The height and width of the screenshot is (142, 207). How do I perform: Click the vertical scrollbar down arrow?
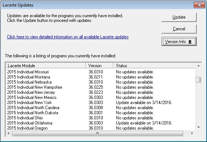point(199,127)
